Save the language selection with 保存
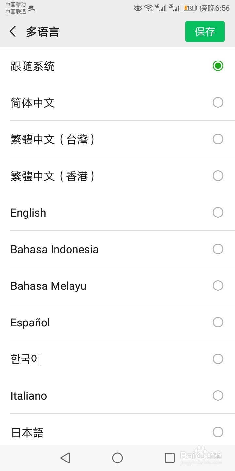Viewport: 235px width, 471px height. pos(205,31)
